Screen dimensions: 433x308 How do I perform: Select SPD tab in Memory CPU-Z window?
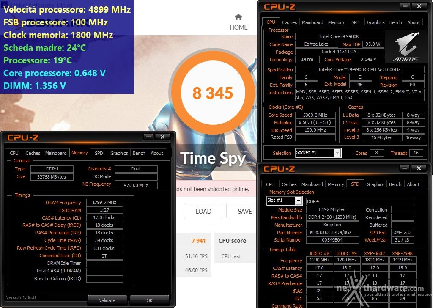(x=99, y=153)
